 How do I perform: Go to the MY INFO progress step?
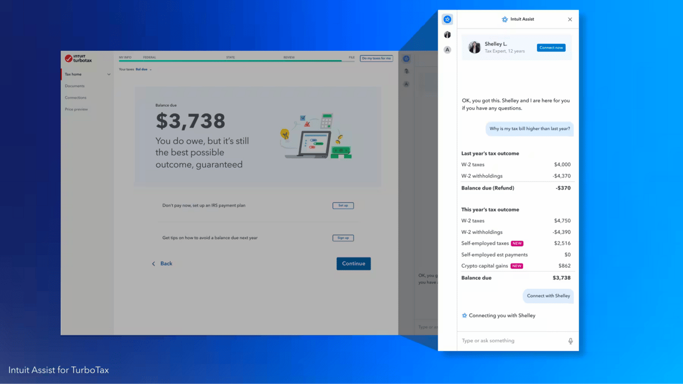tap(125, 57)
